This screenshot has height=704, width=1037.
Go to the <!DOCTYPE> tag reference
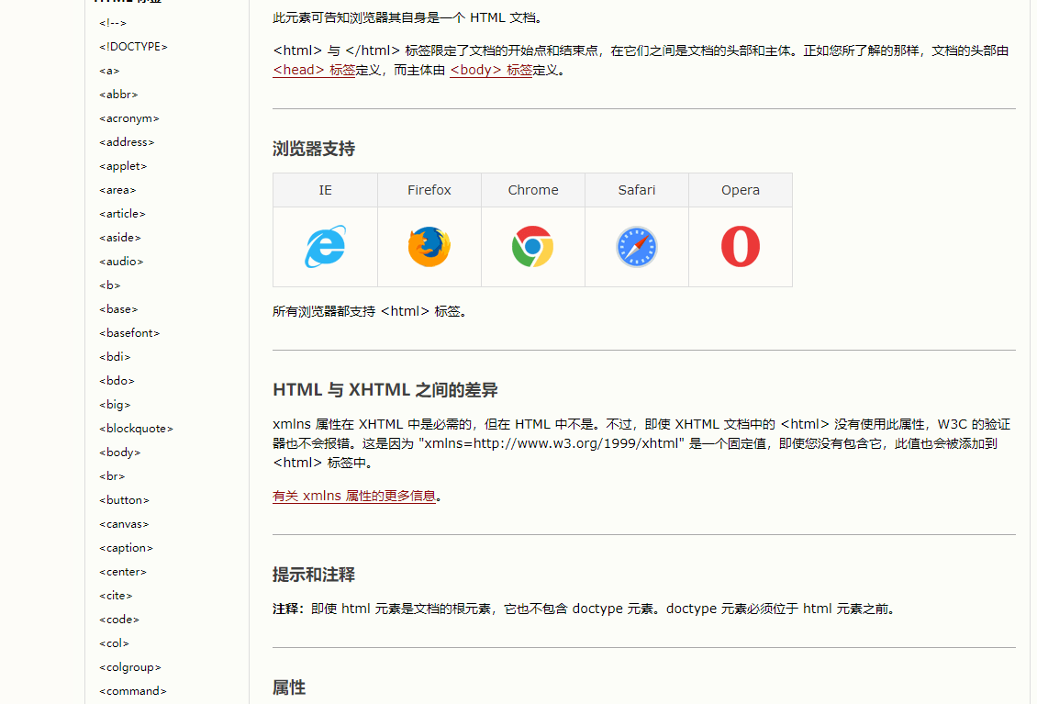point(133,46)
